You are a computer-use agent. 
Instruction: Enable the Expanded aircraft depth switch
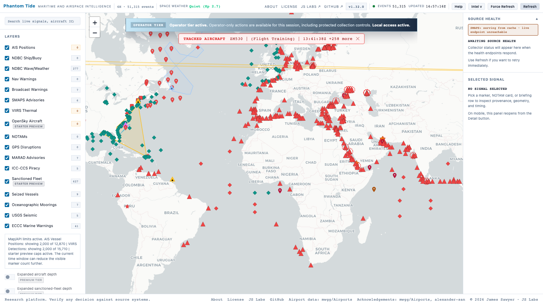click(x=10, y=277)
